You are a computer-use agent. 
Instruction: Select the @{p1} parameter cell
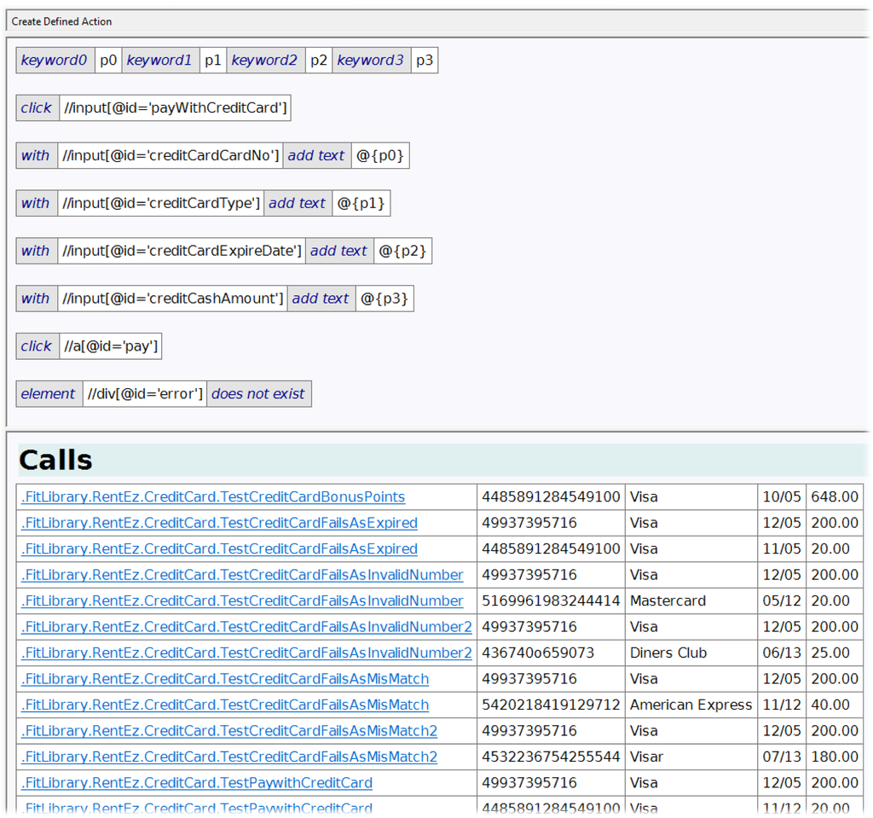pyautogui.click(x=361, y=204)
